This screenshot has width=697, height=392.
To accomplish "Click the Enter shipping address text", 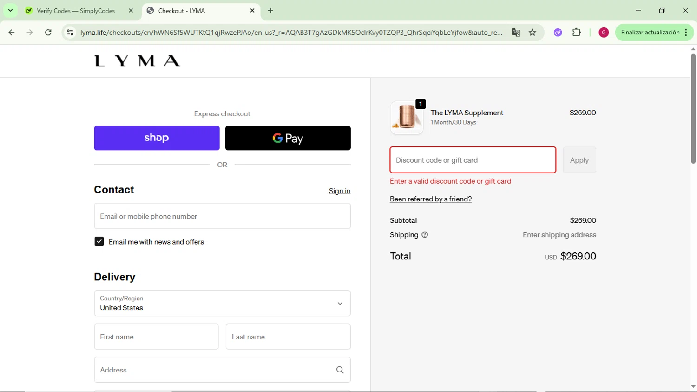I will click(559, 235).
